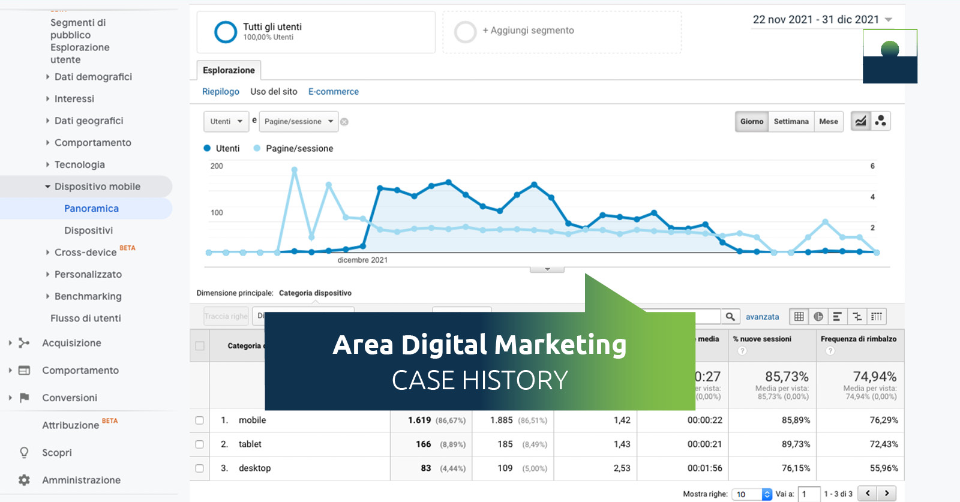Open the date range dropdown 22 nov 2021
The width and height of the screenshot is (960, 502).
point(822,20)
